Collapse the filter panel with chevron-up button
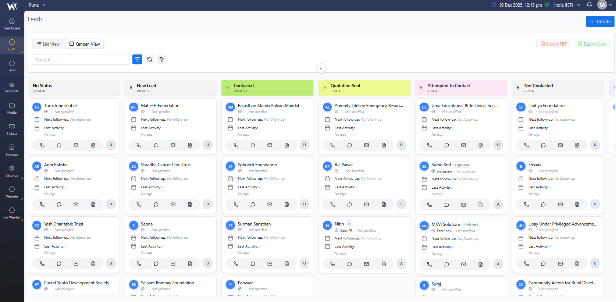The height and width of the screenshot is (302, 616). [321, 68]
